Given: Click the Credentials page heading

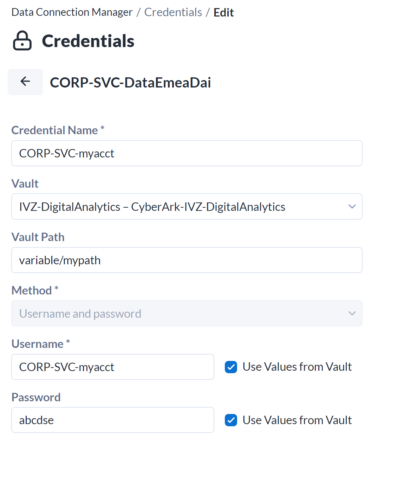Looking at the screenshot, I should [x=88, y=41].
